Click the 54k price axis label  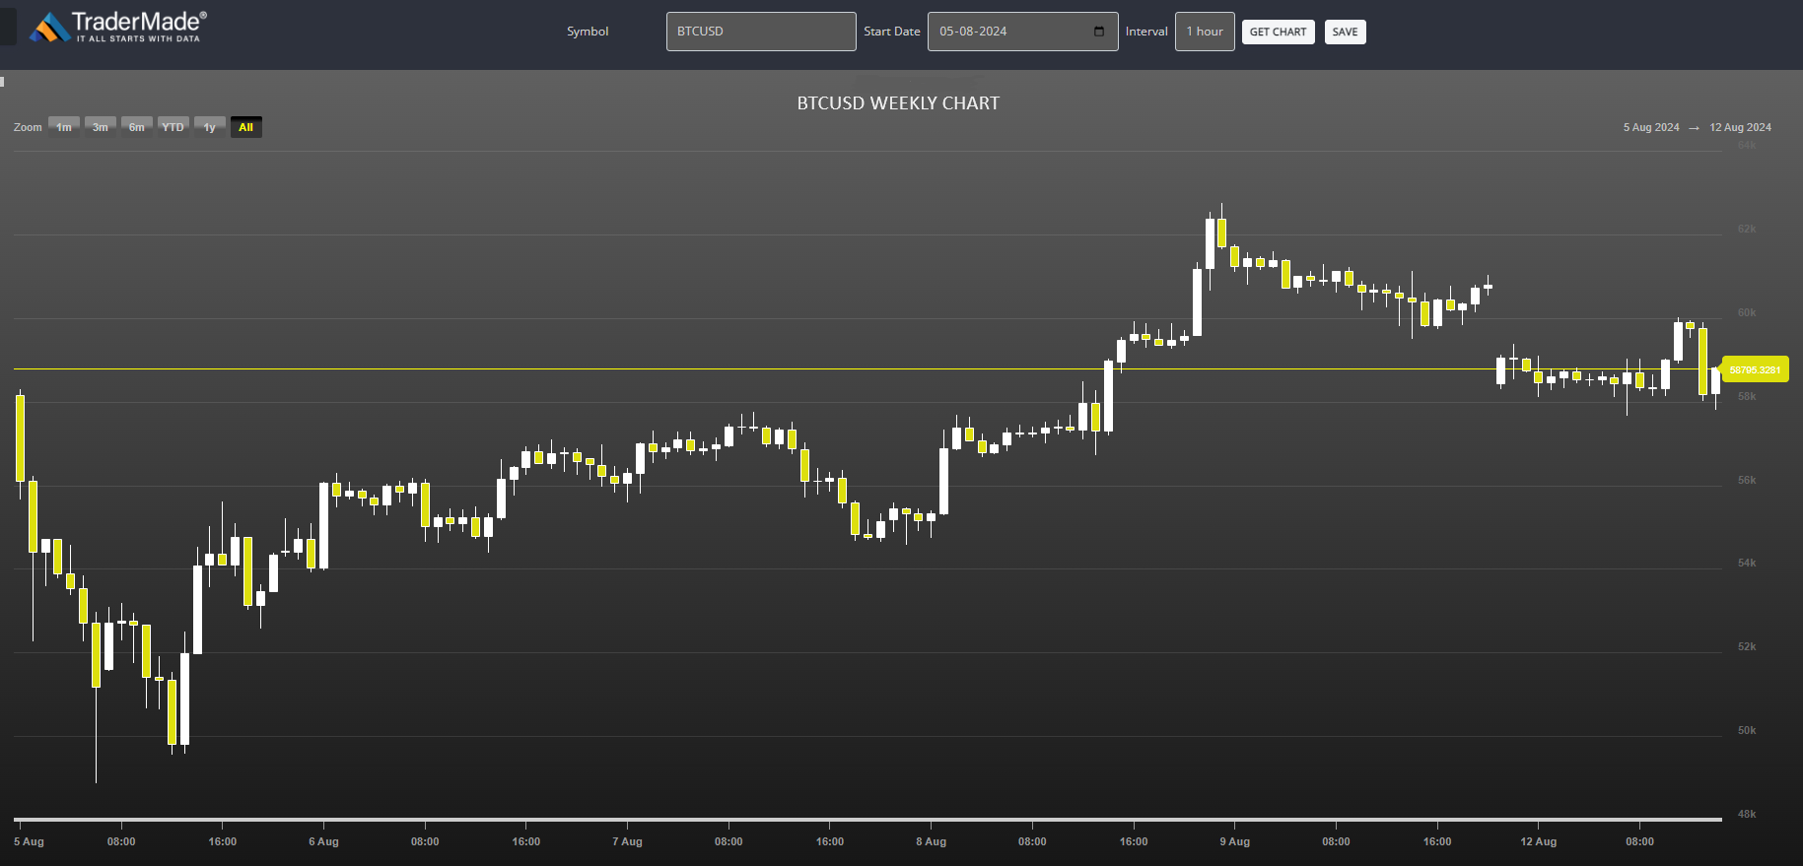(x=1747, y=563)
